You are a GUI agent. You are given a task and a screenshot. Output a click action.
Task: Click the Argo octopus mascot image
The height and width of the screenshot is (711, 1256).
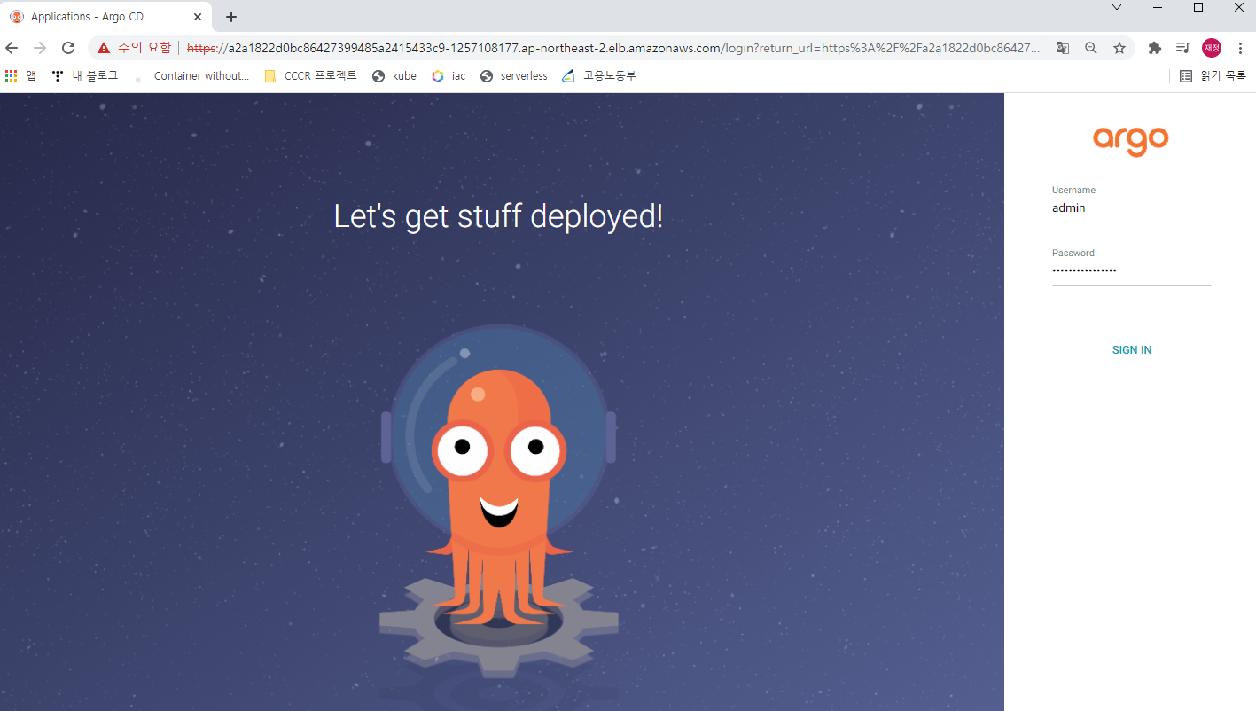(499, 501)
